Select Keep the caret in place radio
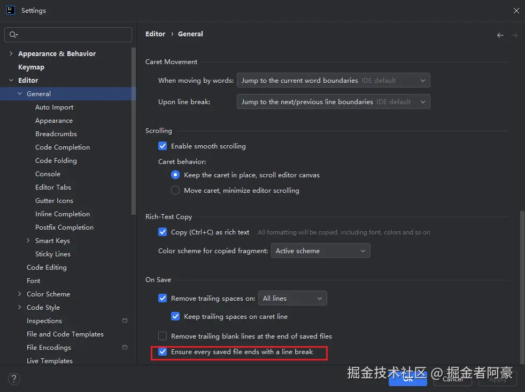525x392 pixels. coord(175,175)
